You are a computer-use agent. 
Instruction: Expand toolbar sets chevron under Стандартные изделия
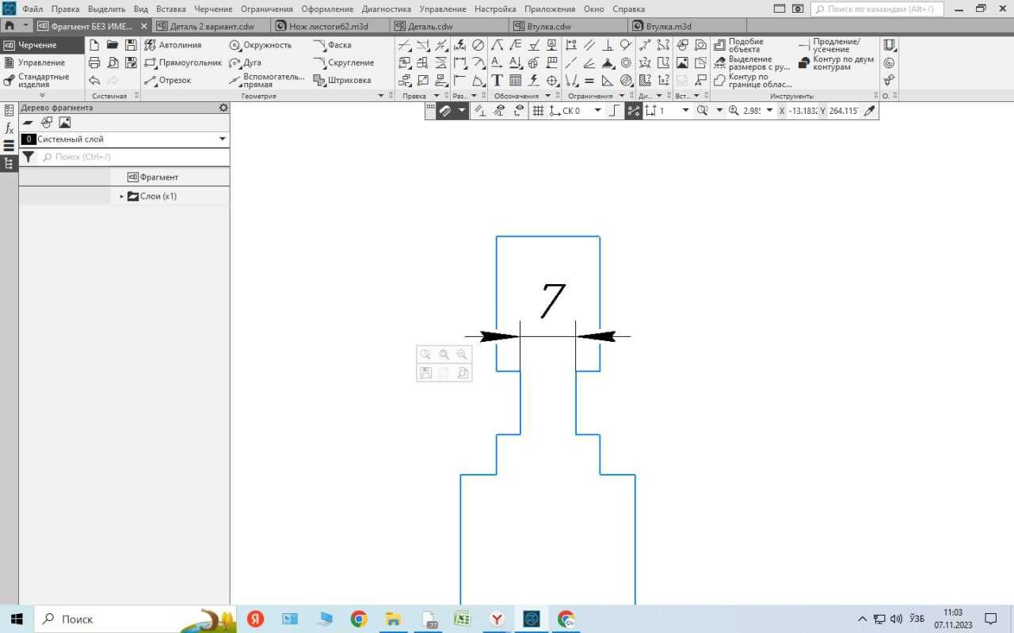42,96
